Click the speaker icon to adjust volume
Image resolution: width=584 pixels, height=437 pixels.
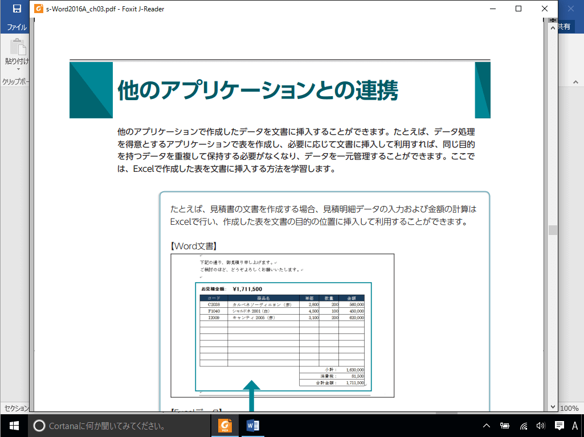541,425
